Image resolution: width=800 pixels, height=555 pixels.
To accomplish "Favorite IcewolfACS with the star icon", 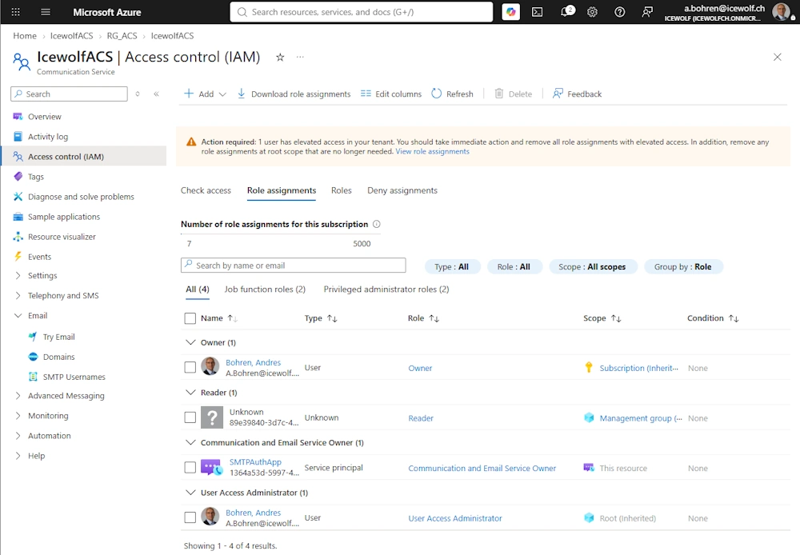I will [x=279, y=57].
